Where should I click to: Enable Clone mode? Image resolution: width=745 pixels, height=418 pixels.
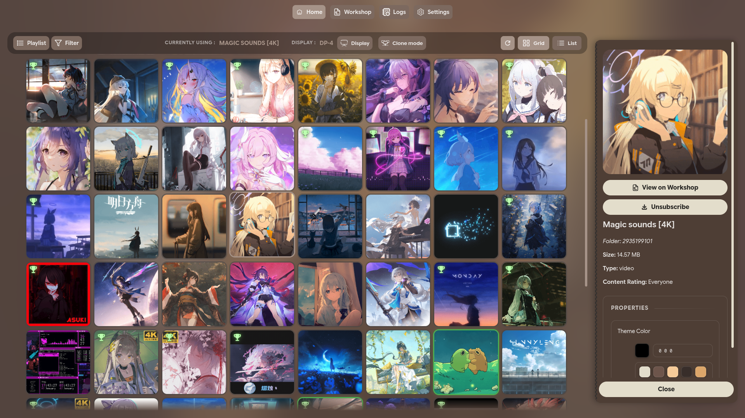pos(402,43)
